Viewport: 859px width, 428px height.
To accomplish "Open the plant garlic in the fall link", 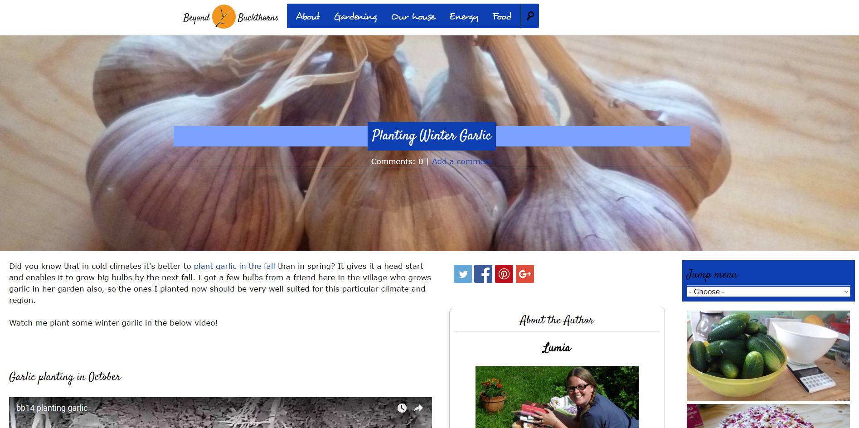I will point(234,266).
